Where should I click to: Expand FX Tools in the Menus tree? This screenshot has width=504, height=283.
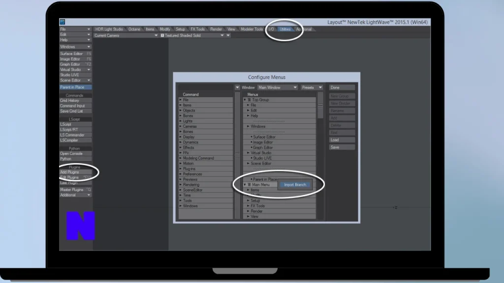click(x=248, y=206)
